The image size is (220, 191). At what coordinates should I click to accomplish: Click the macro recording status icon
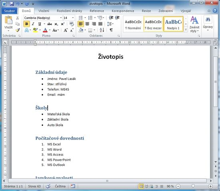click(x=73, y=186)
